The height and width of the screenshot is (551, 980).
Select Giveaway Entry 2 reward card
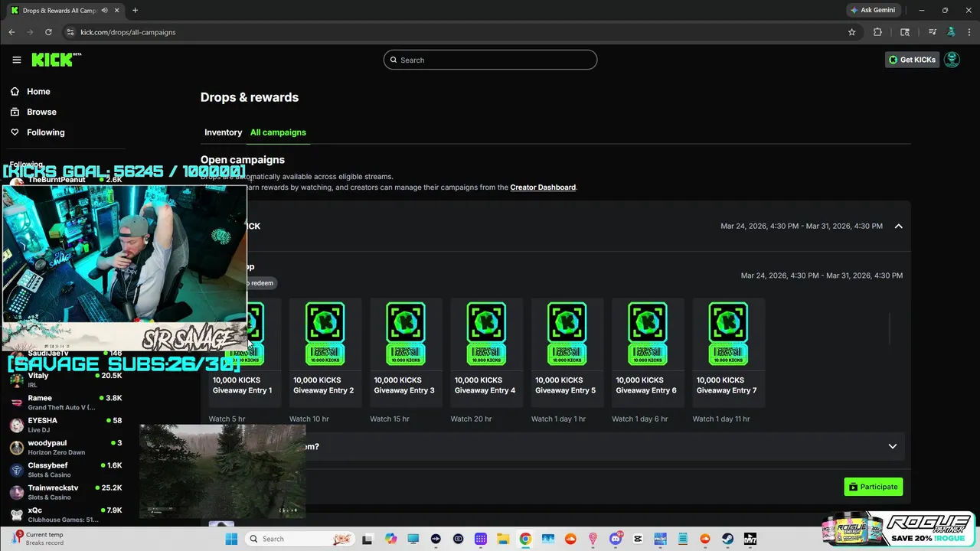[x=325, y=351]
